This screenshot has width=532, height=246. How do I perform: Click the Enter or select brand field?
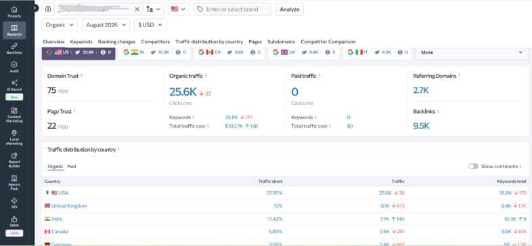click(232, 9)
